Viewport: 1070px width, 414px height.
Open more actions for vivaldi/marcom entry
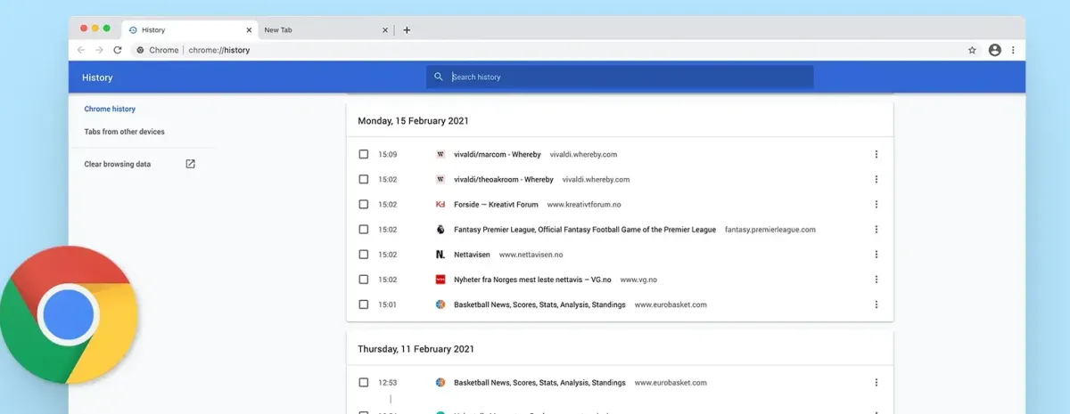(876, 154)
